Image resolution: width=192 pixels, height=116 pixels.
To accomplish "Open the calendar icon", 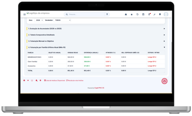I will (143, 14).
